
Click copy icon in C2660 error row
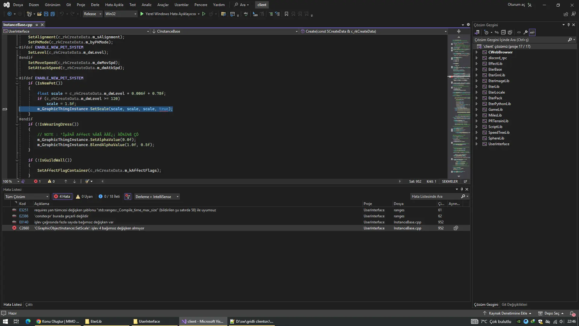456,228
